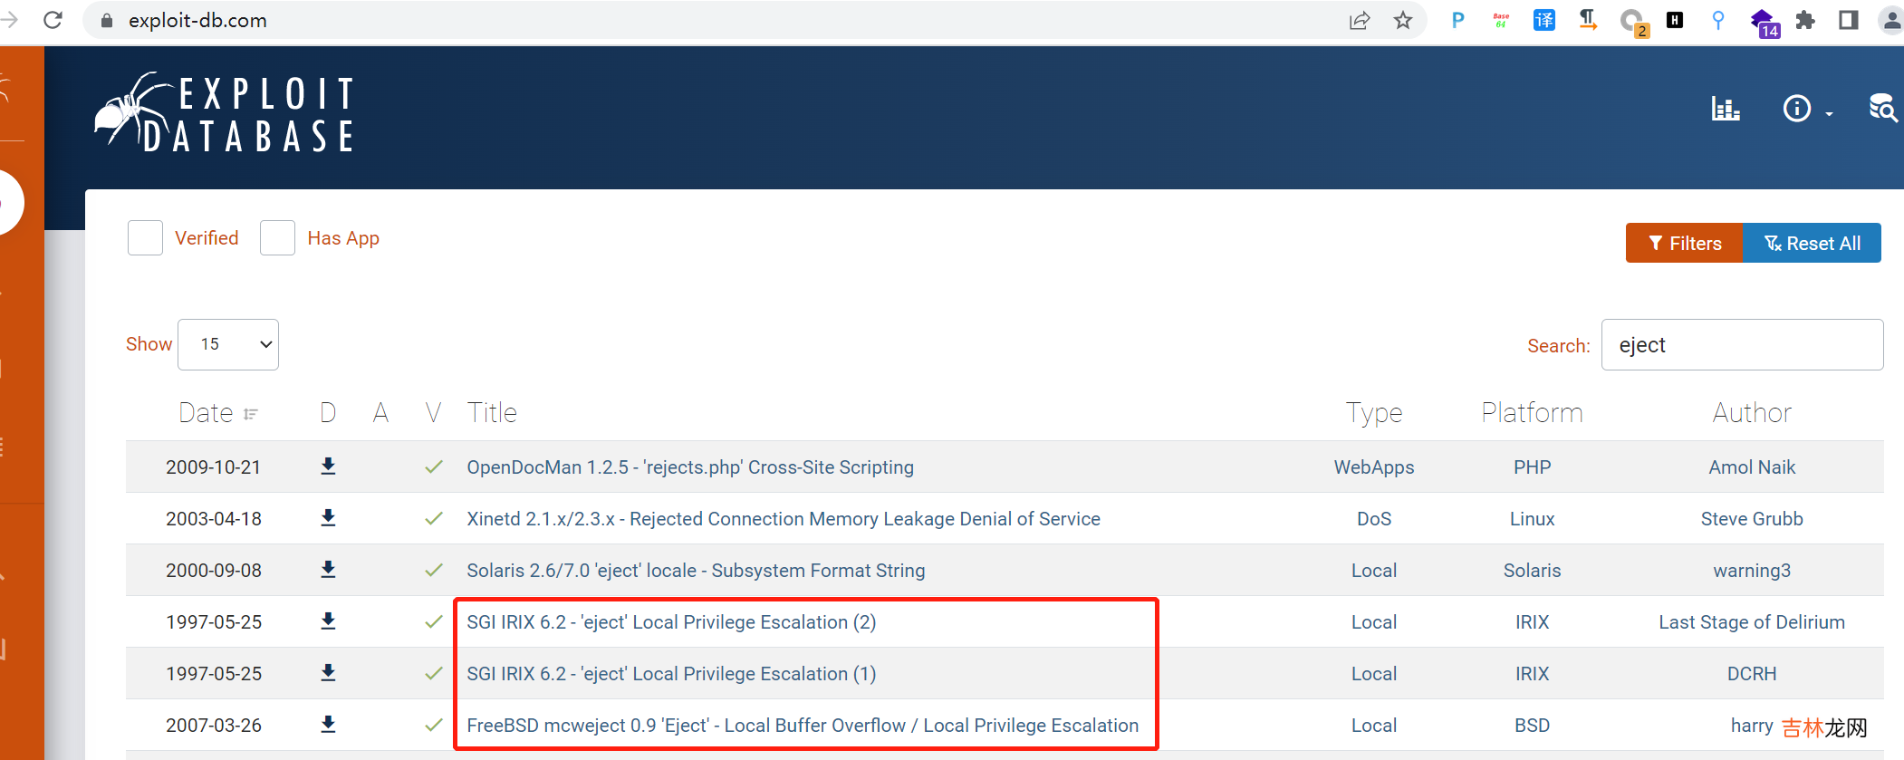Open the paragraph-mark extension icon

pyautogui.click(x=1588, y=20)
